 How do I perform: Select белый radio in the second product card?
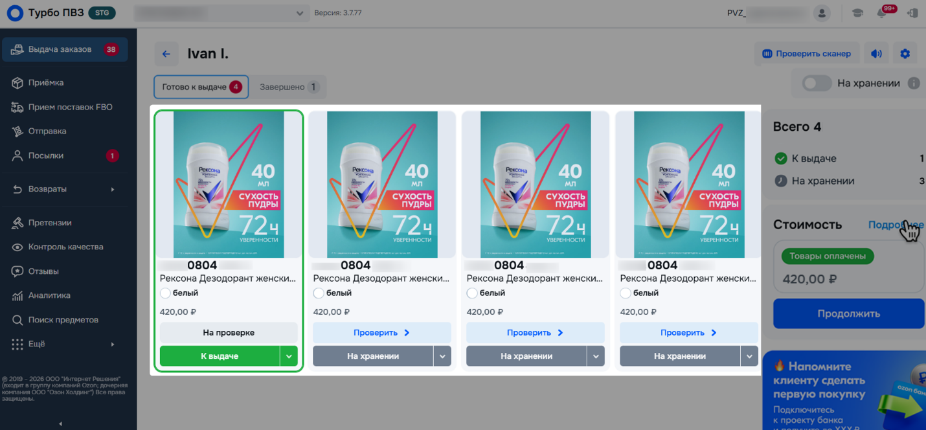319,293
